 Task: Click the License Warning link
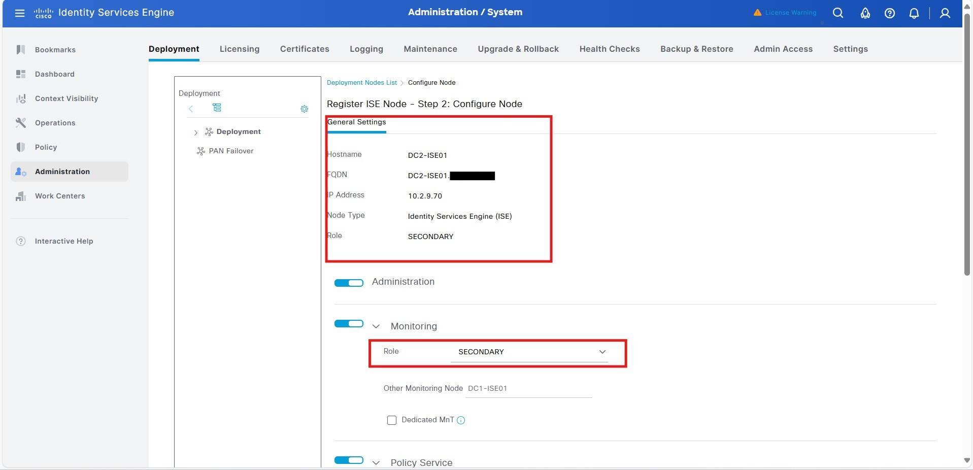click(x=790, y=13)
